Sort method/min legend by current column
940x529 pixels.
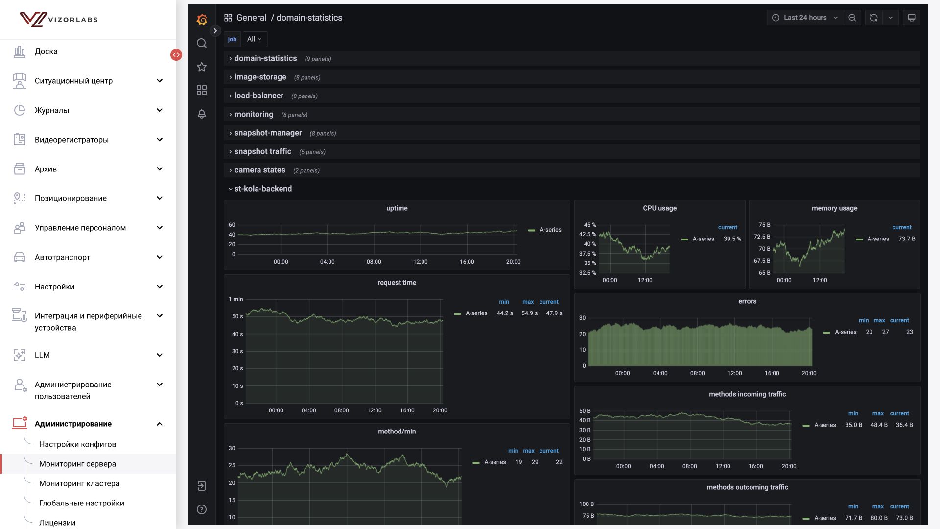click(x=549, y=451)
